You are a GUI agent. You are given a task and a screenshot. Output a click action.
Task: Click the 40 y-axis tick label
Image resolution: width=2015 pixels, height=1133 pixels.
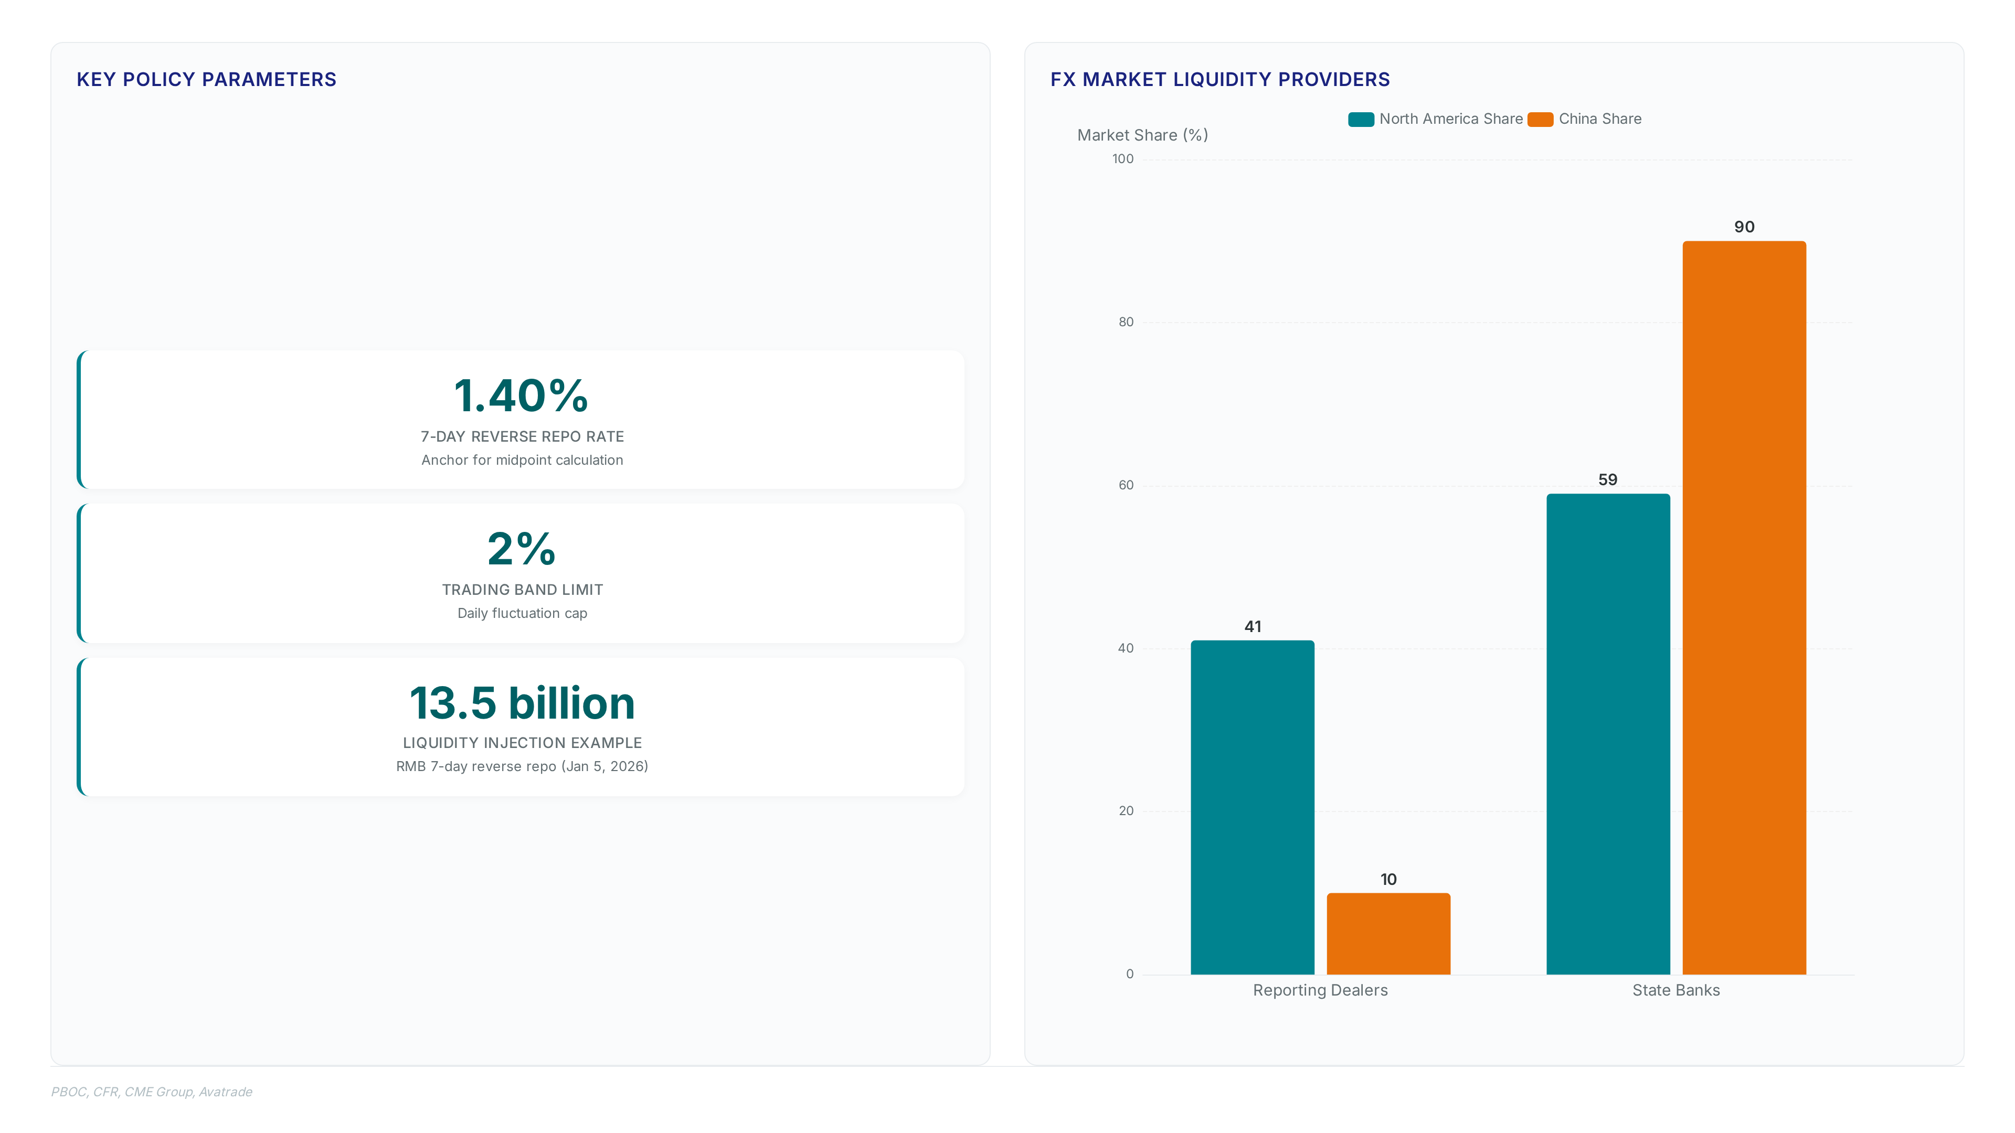(1126, 648)
